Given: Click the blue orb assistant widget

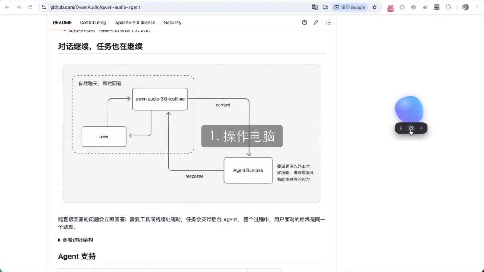Looking at the screenshot, I should [x=409, y=109].
